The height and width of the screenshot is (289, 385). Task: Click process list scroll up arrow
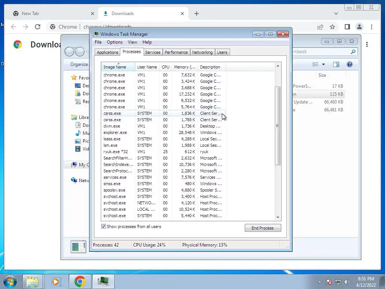278,65
